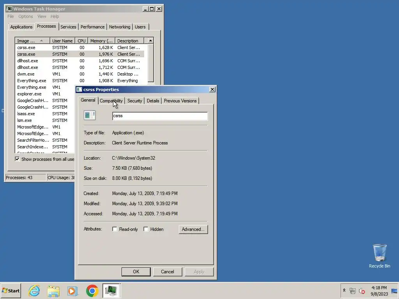Switch to the Users tab

click(x=140, y=27)
